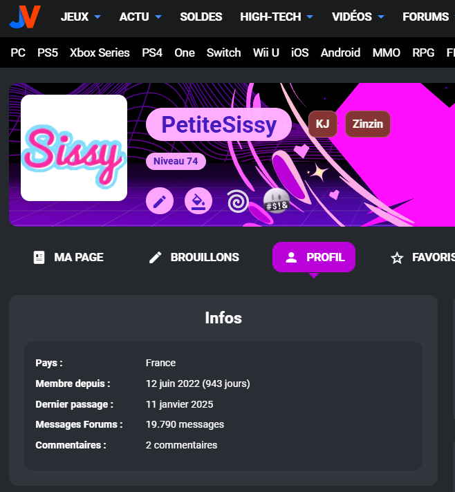The image size is (455, 492).
Task: Select the PROFIL tab
Action: tap(314, 257)
